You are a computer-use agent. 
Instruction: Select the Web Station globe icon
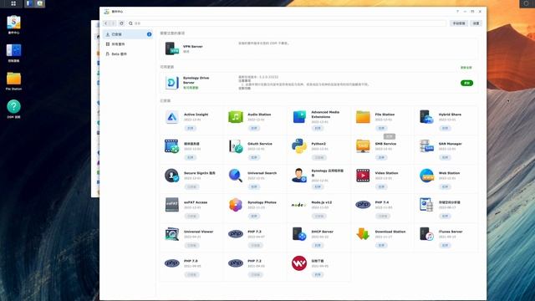(426, 176)
